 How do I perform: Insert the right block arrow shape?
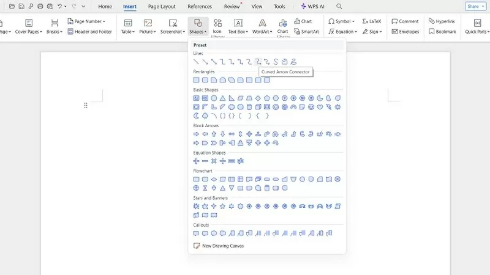[197, 134]
